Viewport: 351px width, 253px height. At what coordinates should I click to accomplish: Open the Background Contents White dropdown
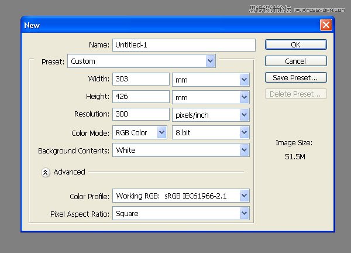point(181,150)
